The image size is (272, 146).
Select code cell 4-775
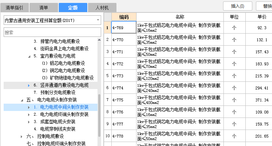[124, 100]
